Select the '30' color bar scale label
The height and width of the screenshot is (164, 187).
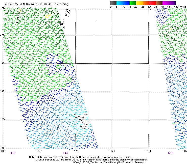149,7
